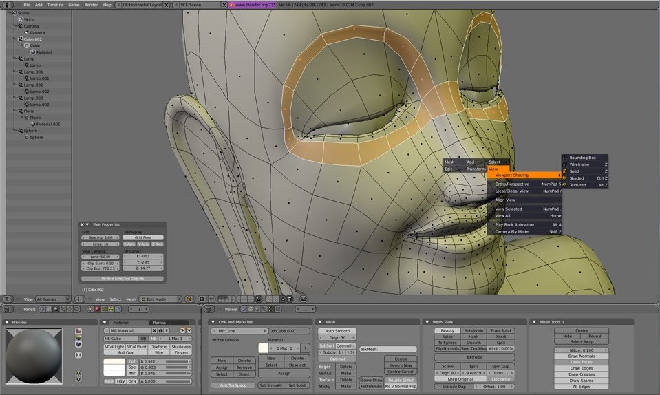Viewport: 660px width, 395px height.
Task: Delete the CR:Horizontal Layout screen with X
Action: (168, 4)
